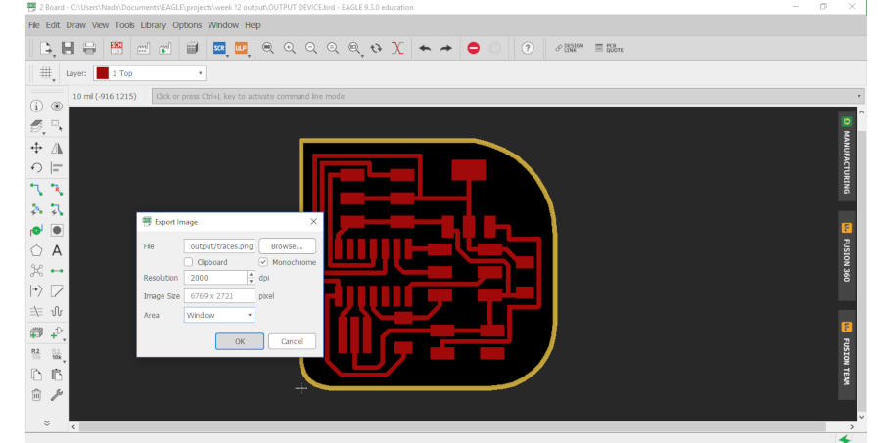881x443 pixels.
Task: Select the Text tool (A icon)
Action: [57, 250]
